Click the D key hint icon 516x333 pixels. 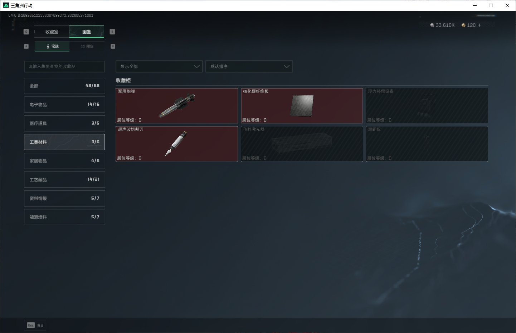pos(113,46)
